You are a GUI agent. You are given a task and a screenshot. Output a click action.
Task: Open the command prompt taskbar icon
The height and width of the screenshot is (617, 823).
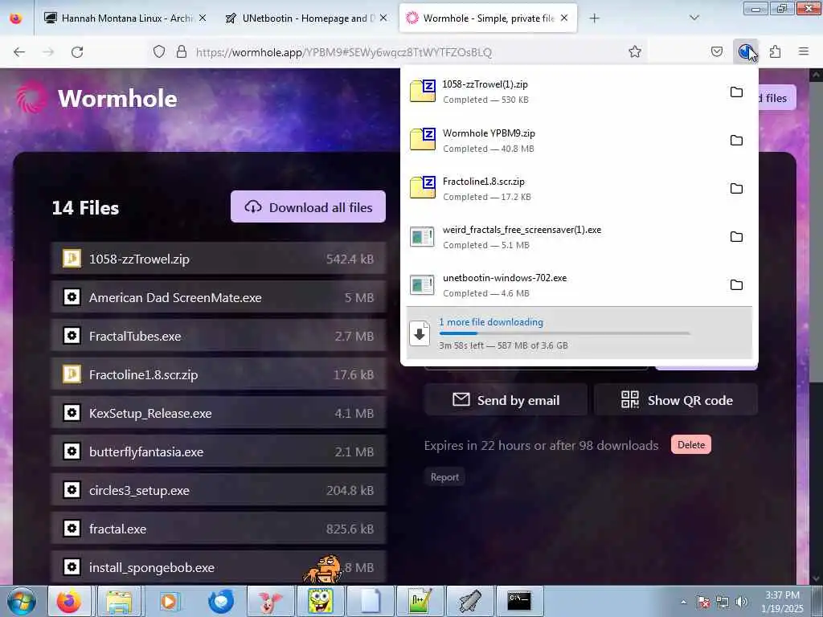point(518,601)
